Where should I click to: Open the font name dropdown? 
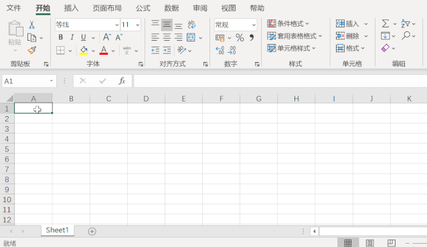(x=117, y=25)
